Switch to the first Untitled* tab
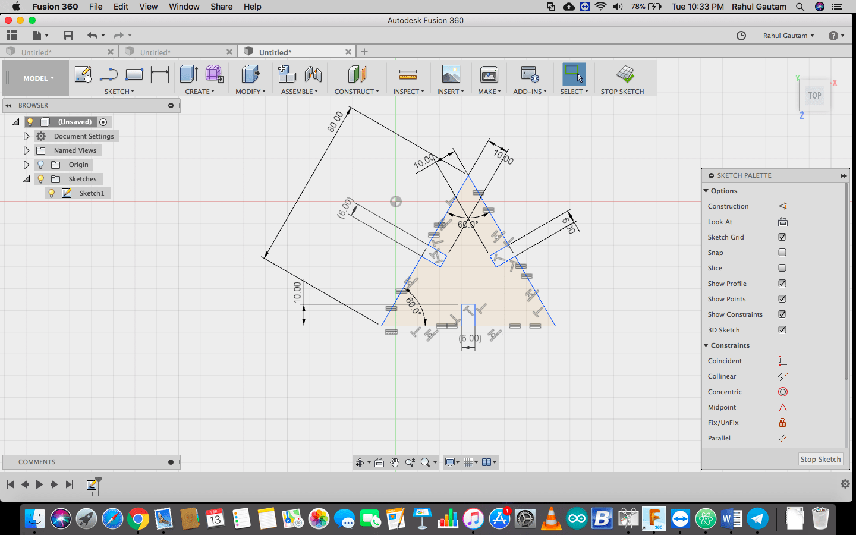Viewport: 856px width, 535px height. [59, 52]
